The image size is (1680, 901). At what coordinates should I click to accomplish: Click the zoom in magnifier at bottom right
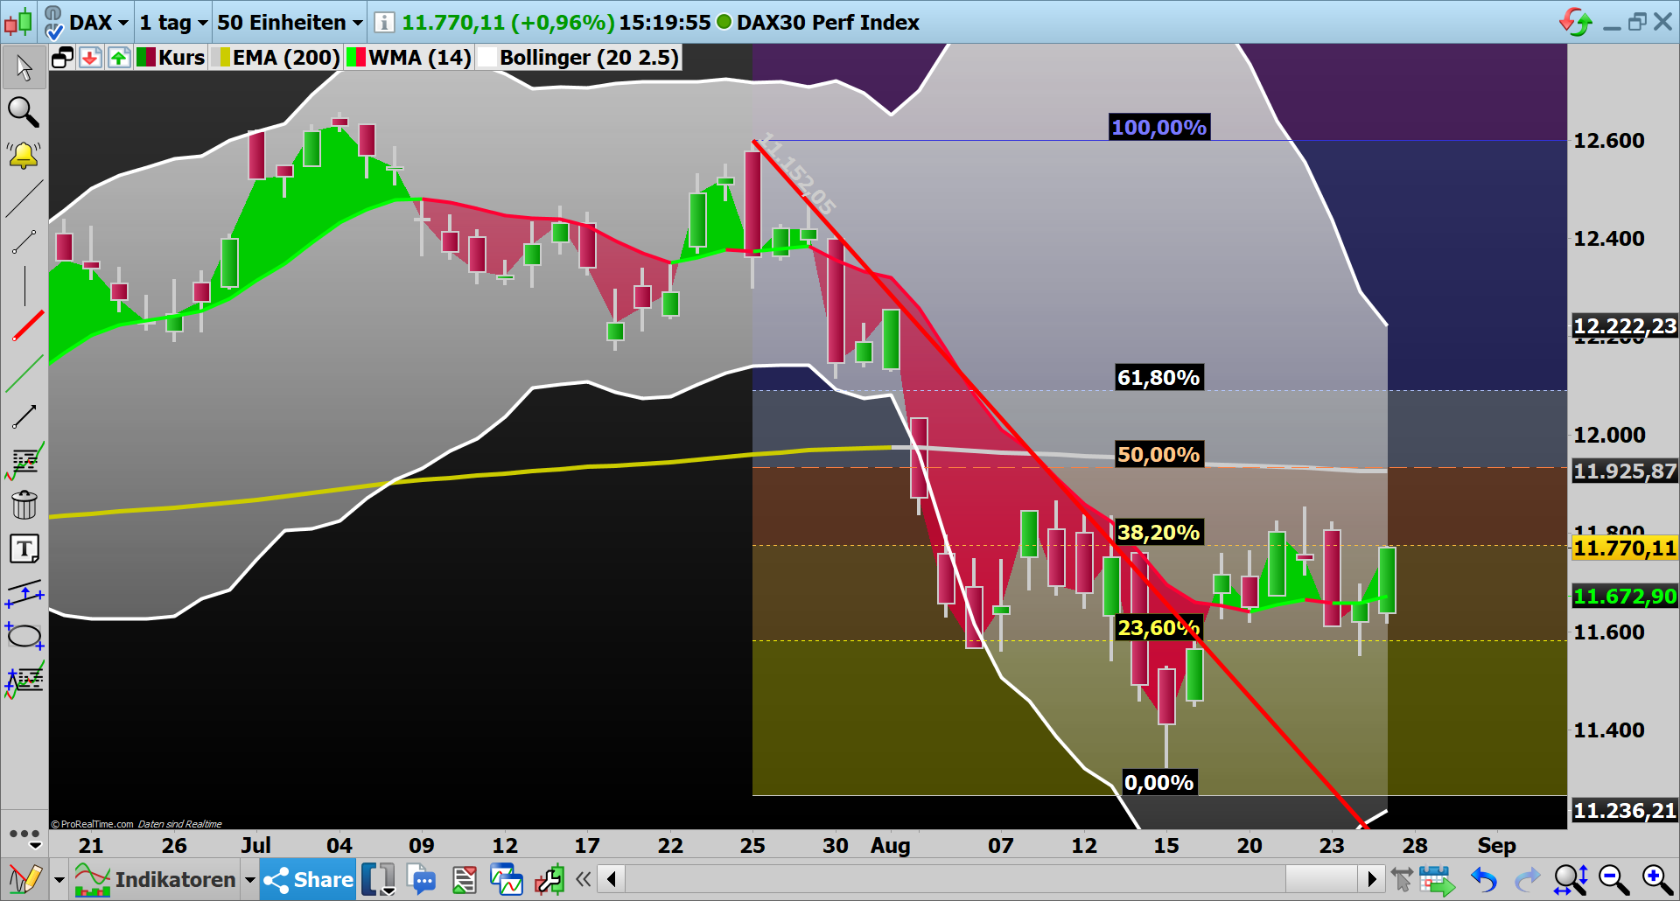click(1655, 879)
